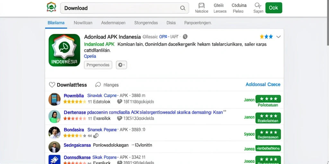Select the Stongenndas tab
Image resolution: width=329 pixels, height=164 pixels.
pyautogui.click(x=146, y=23)
